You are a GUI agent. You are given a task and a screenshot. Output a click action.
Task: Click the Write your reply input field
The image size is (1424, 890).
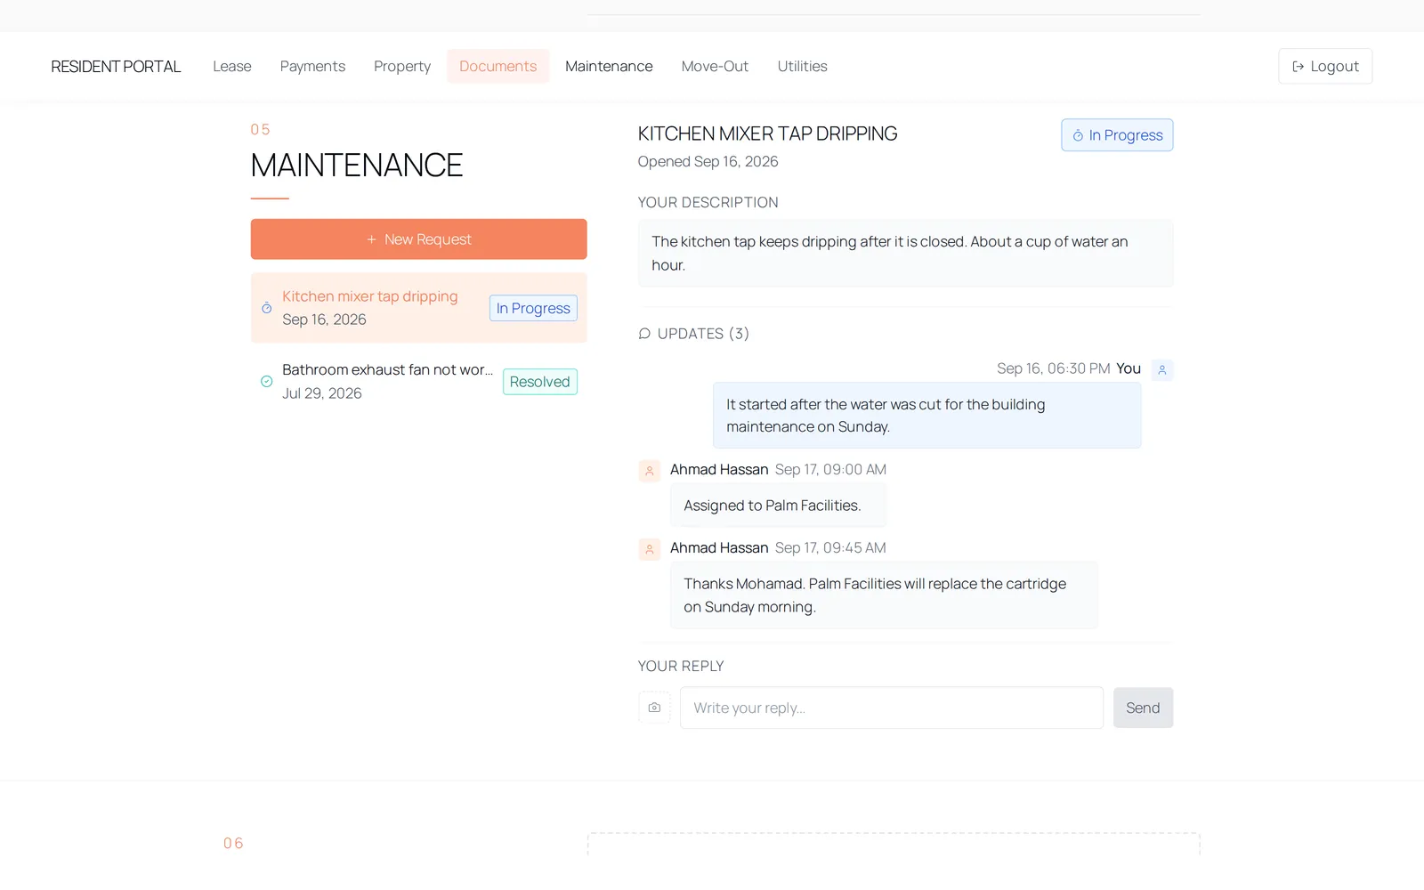click(892, 708)
